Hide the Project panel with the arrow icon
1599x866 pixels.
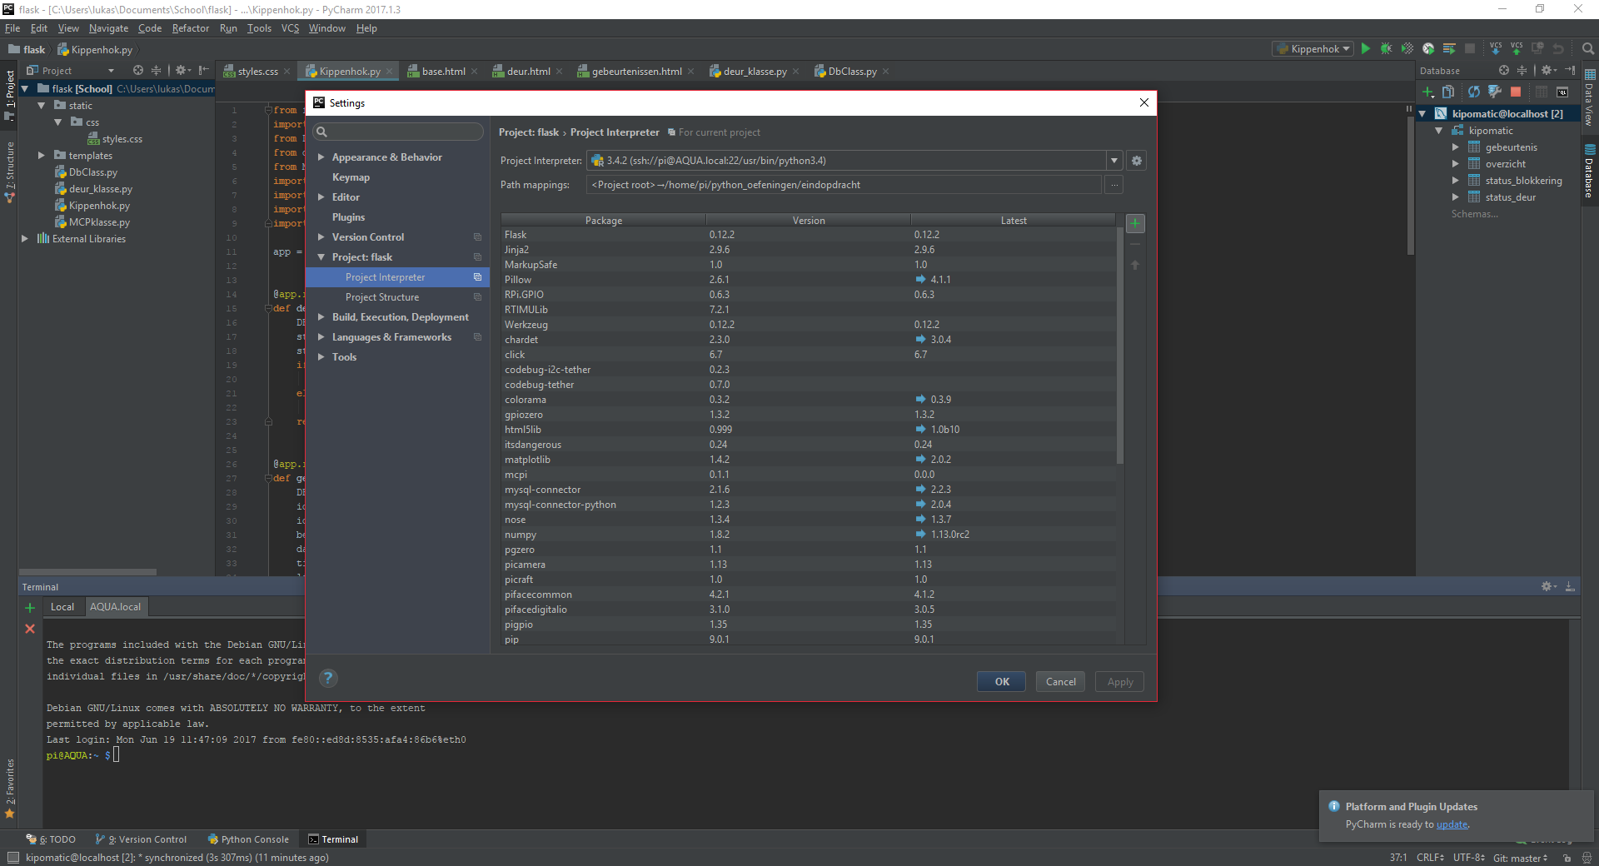tap(204, 71)
